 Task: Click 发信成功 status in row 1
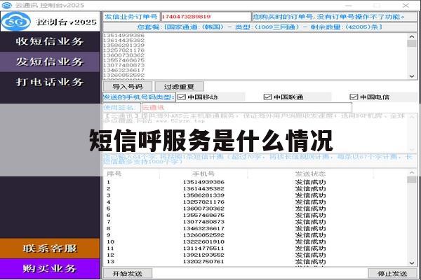click(310, 182)
